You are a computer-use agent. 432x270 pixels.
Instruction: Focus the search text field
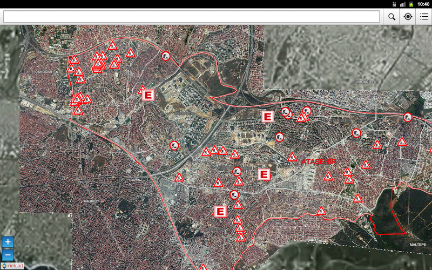(x=191, y=17)
